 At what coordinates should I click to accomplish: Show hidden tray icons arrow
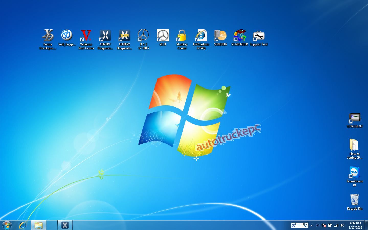(311, 225)
